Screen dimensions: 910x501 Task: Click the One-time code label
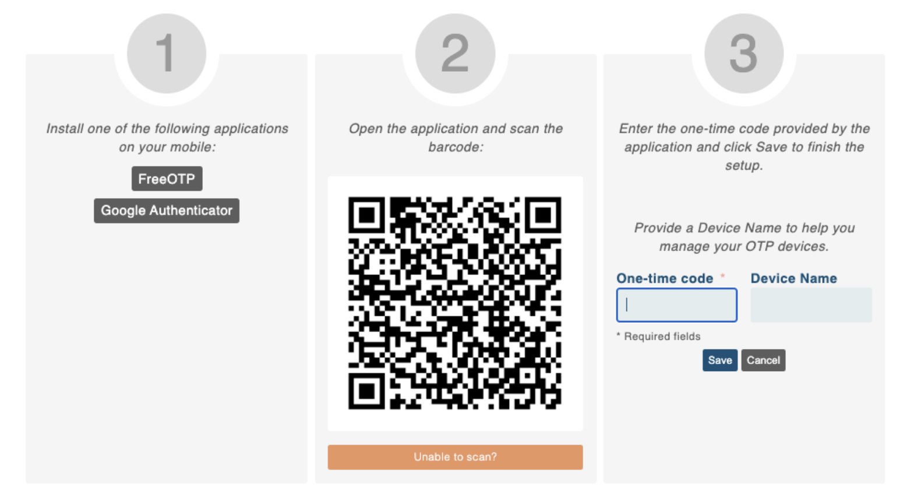pyautogui.click(x=665, y=278)
